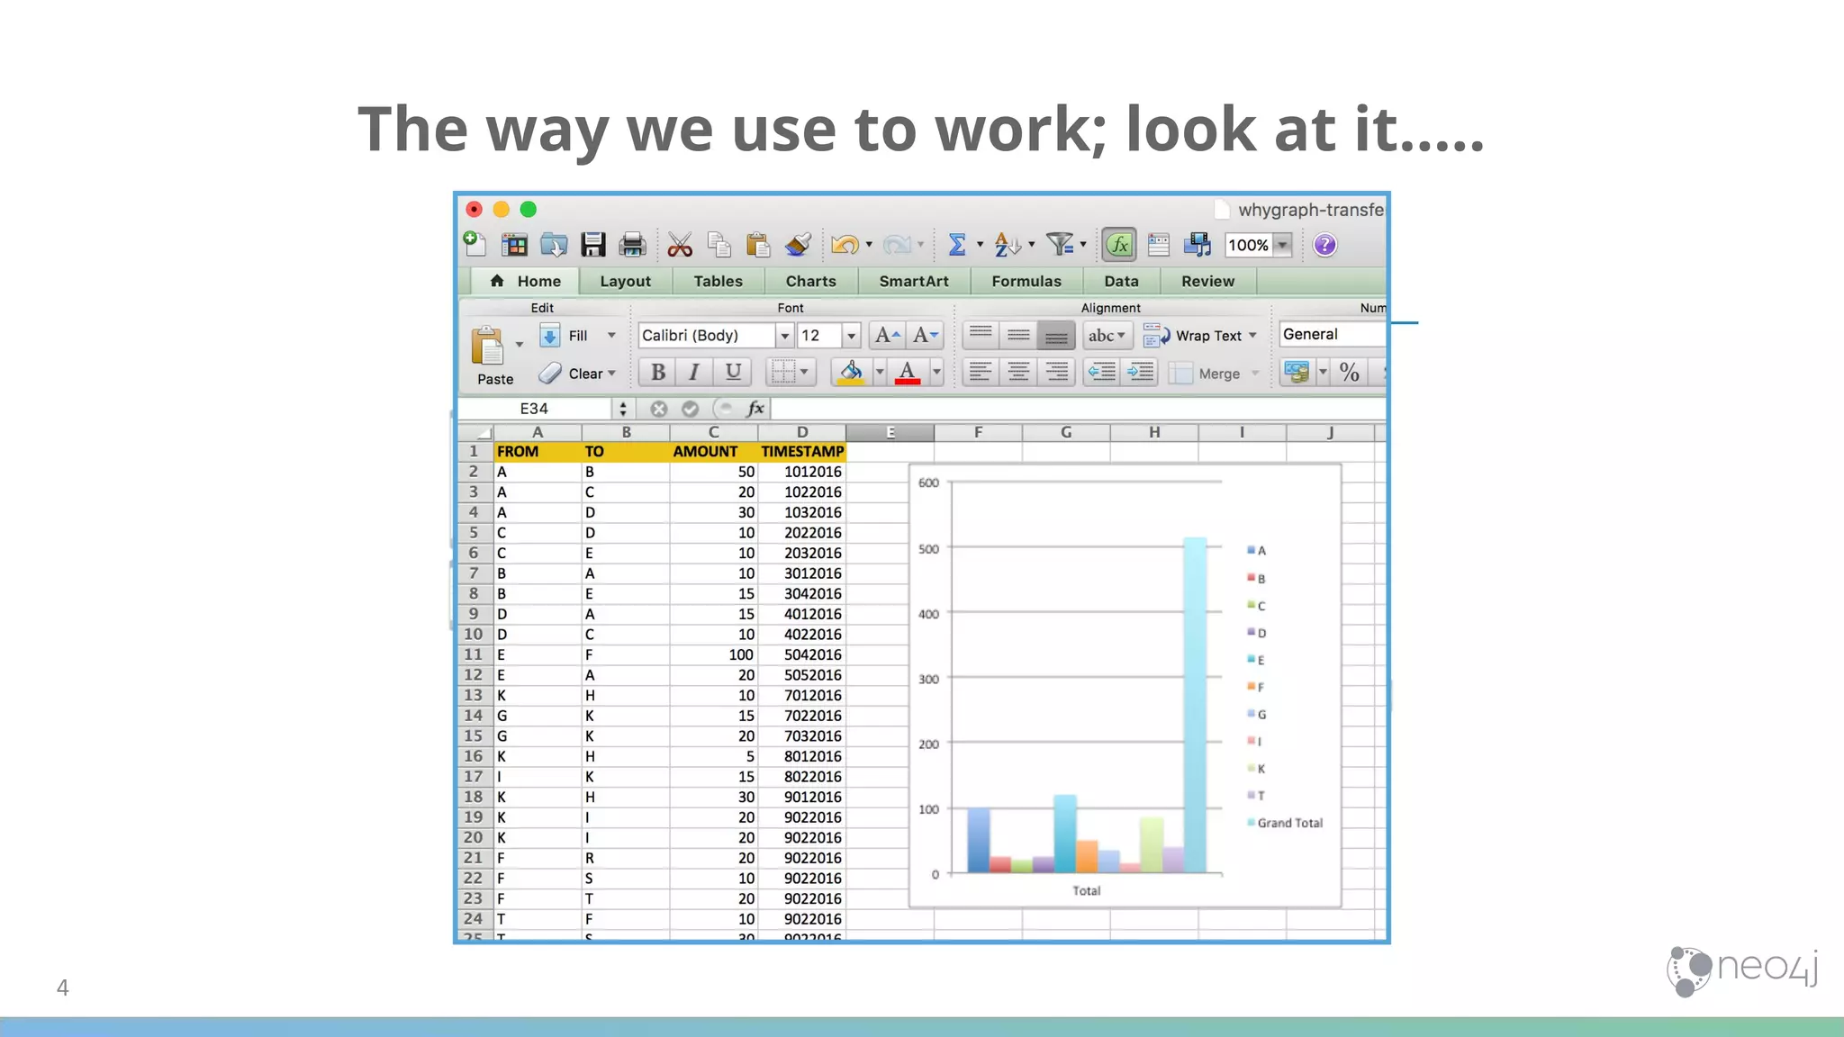Screen dimensions: 1844x1037
Task: Align cell text to middle
Action: 1018,336
